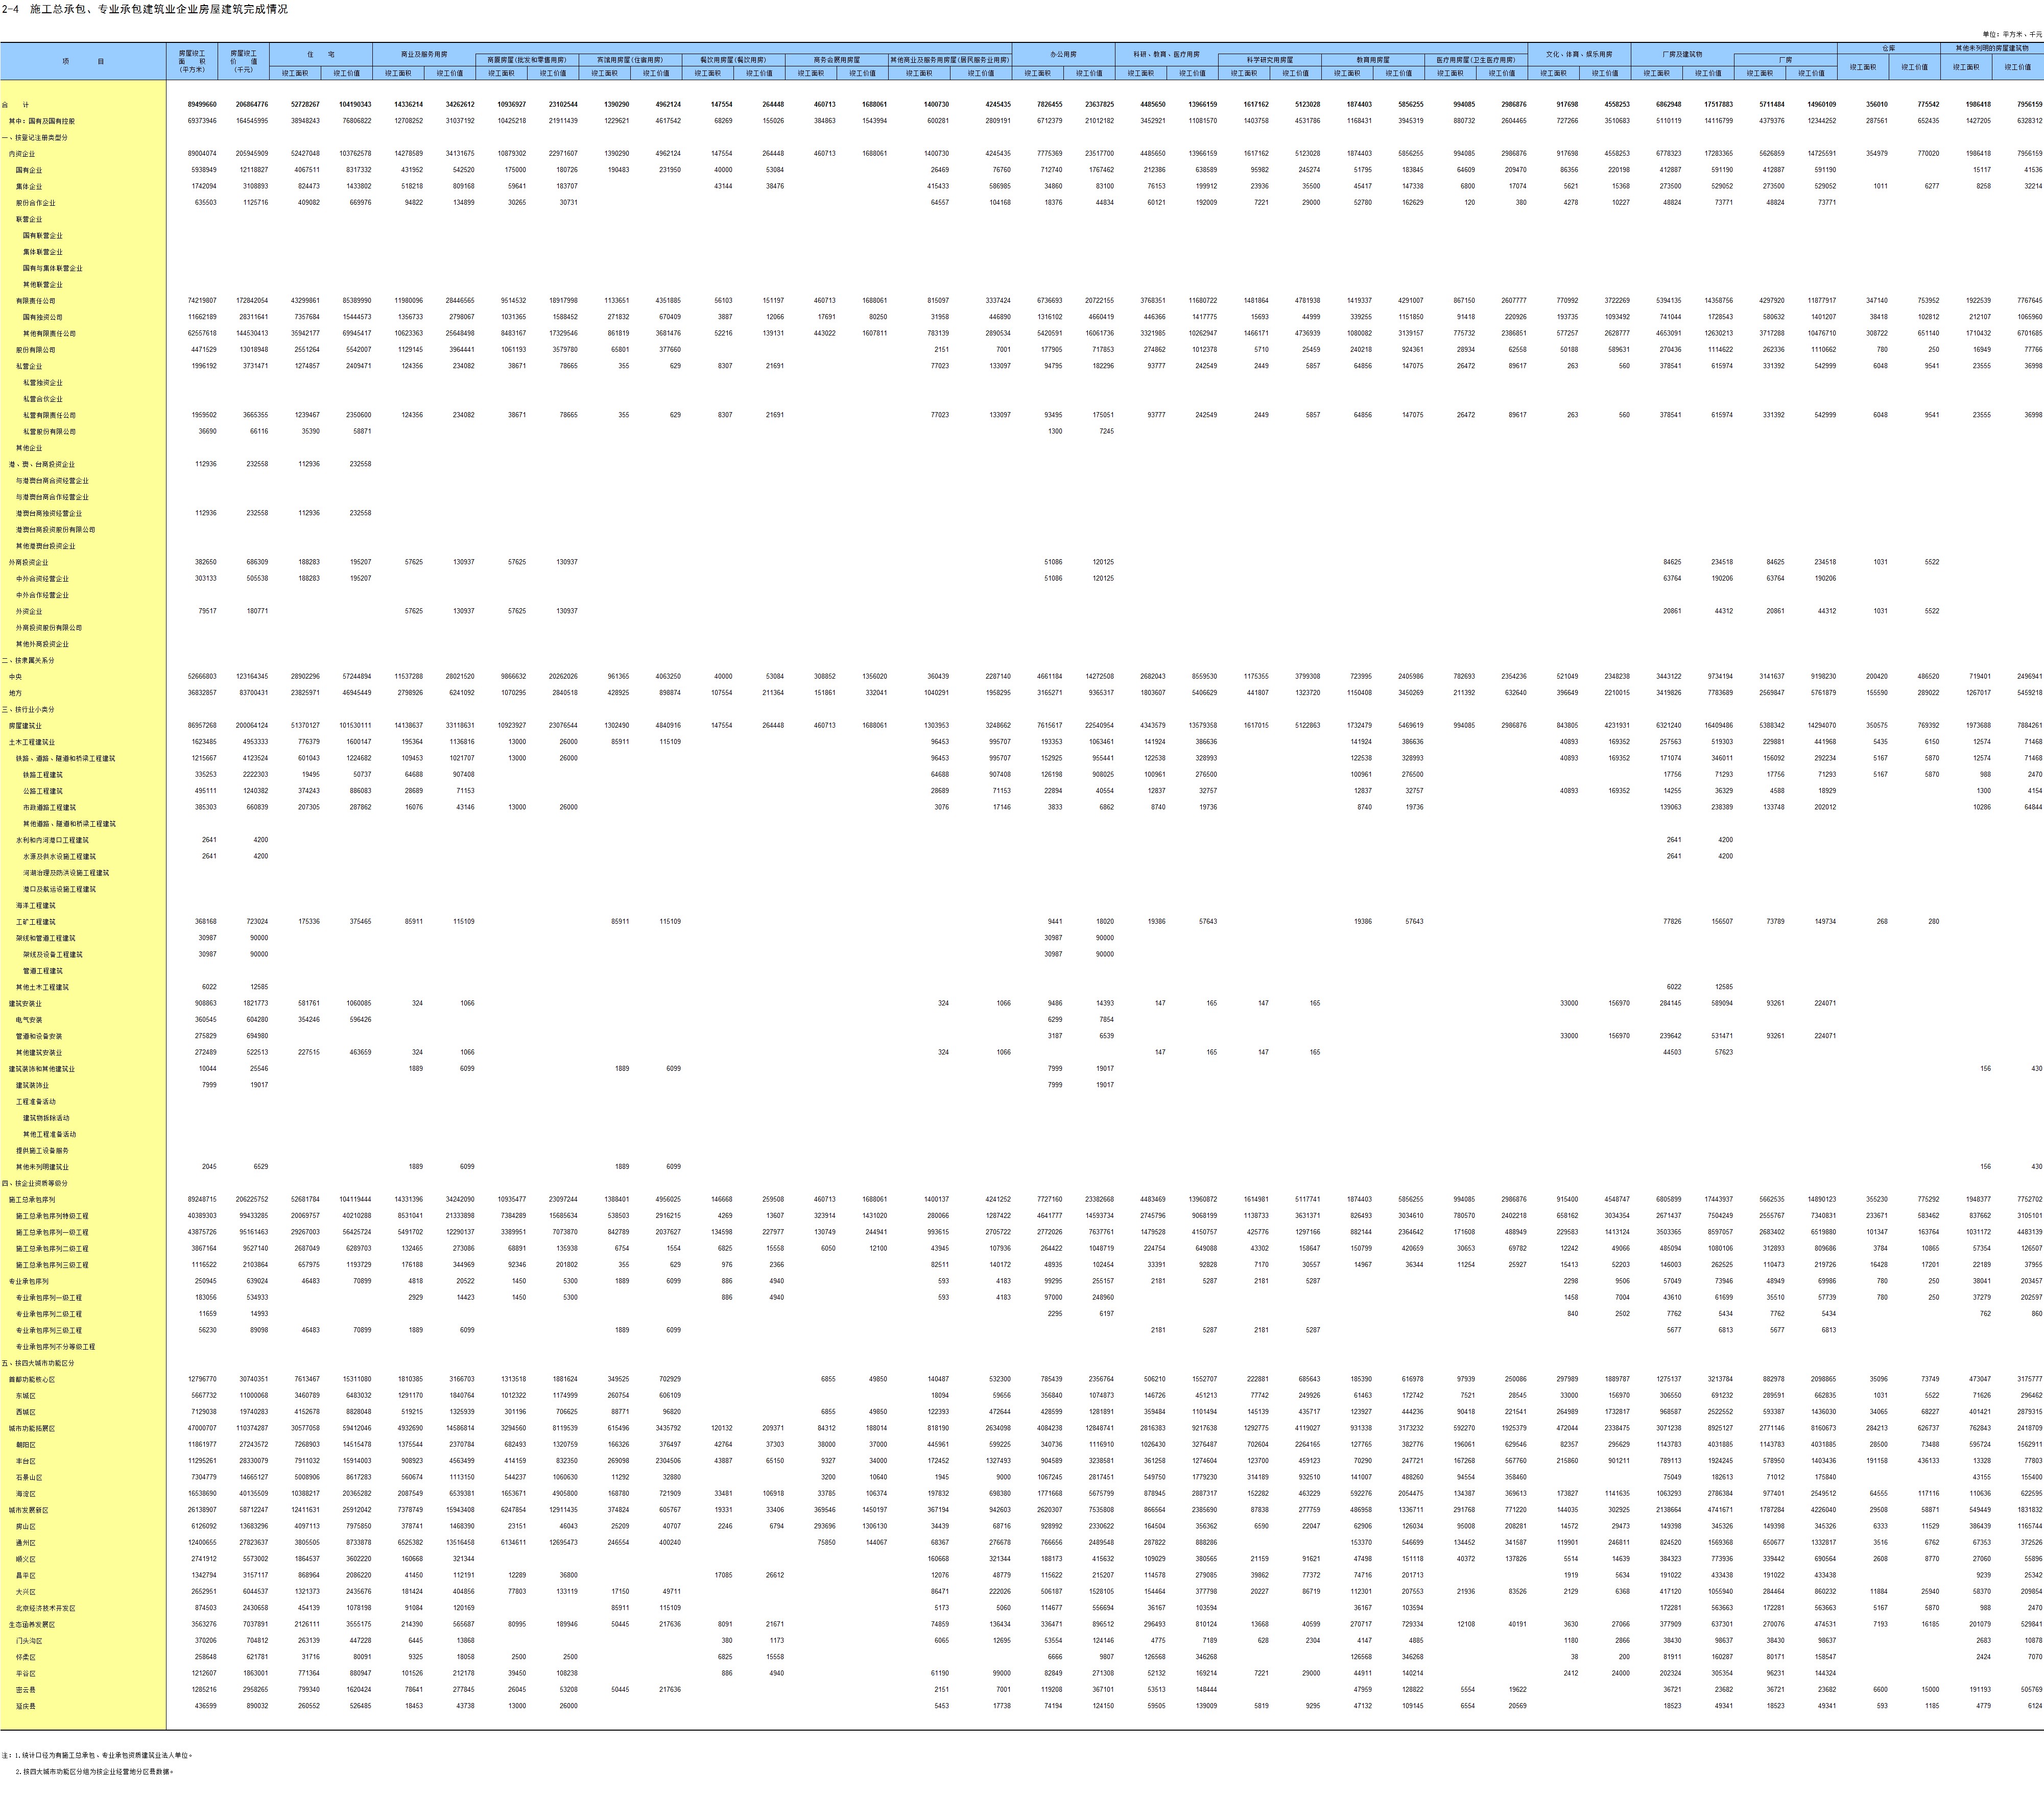Select the 生态涵养发展区 row label

(x=32, y=1624)
